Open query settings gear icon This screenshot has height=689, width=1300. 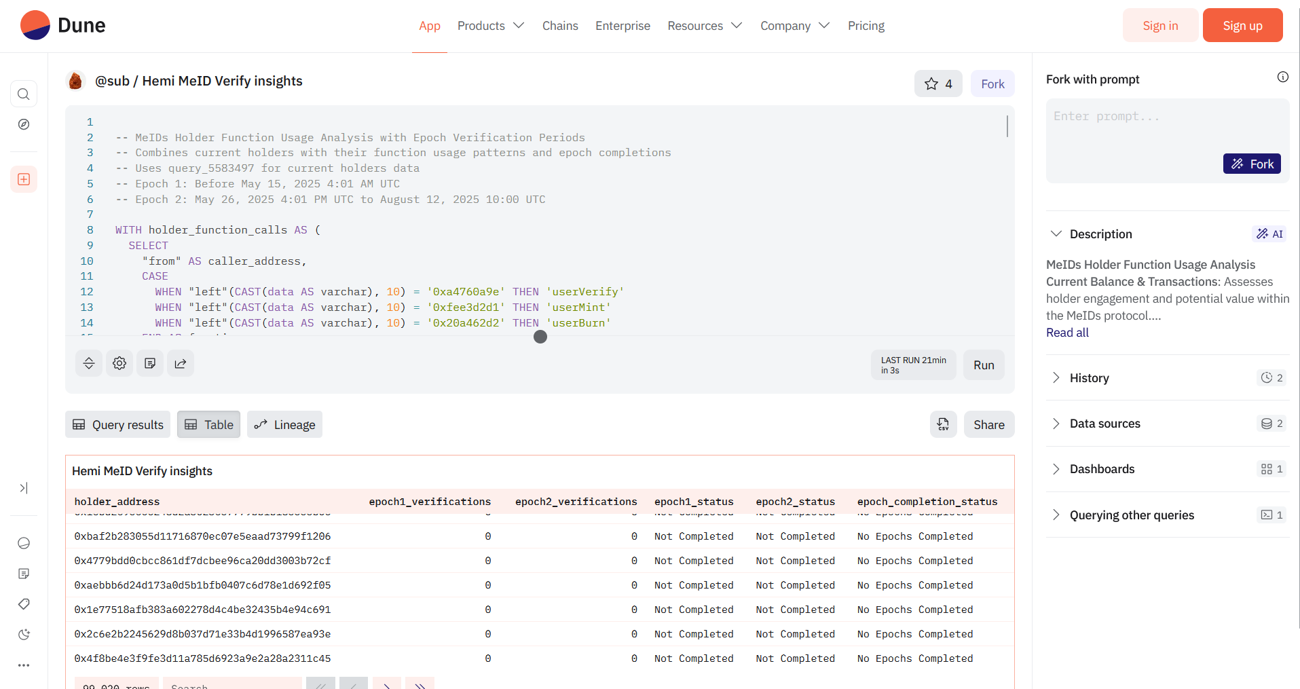click(x=119, y=363)
